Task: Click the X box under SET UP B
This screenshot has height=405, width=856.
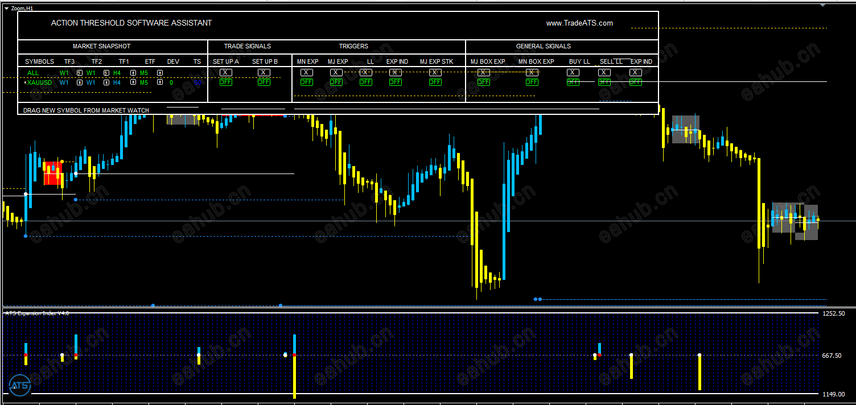Action: (x=264, y=72)
